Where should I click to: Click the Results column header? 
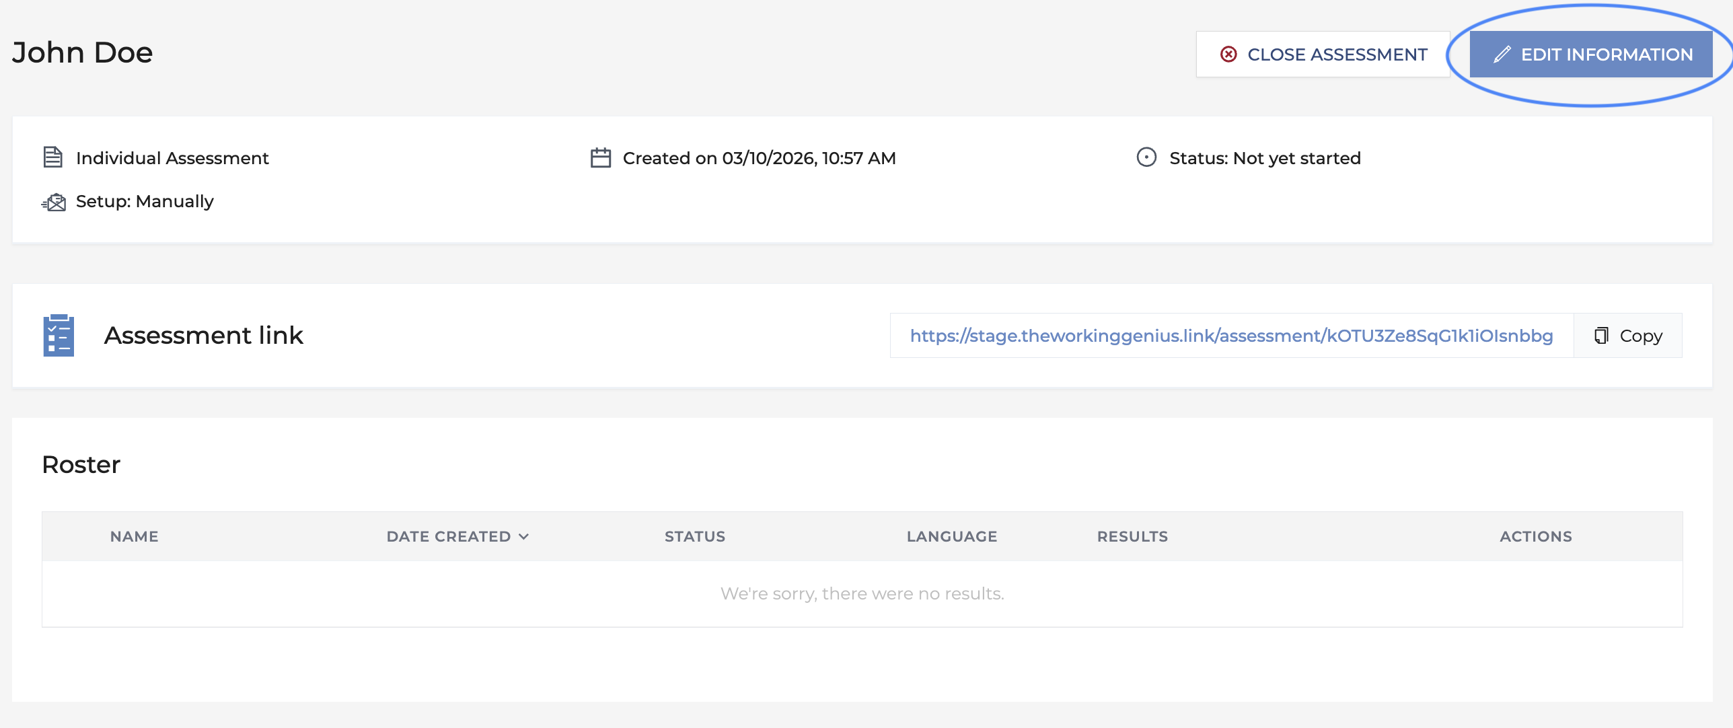click(x=1132, y=536)
